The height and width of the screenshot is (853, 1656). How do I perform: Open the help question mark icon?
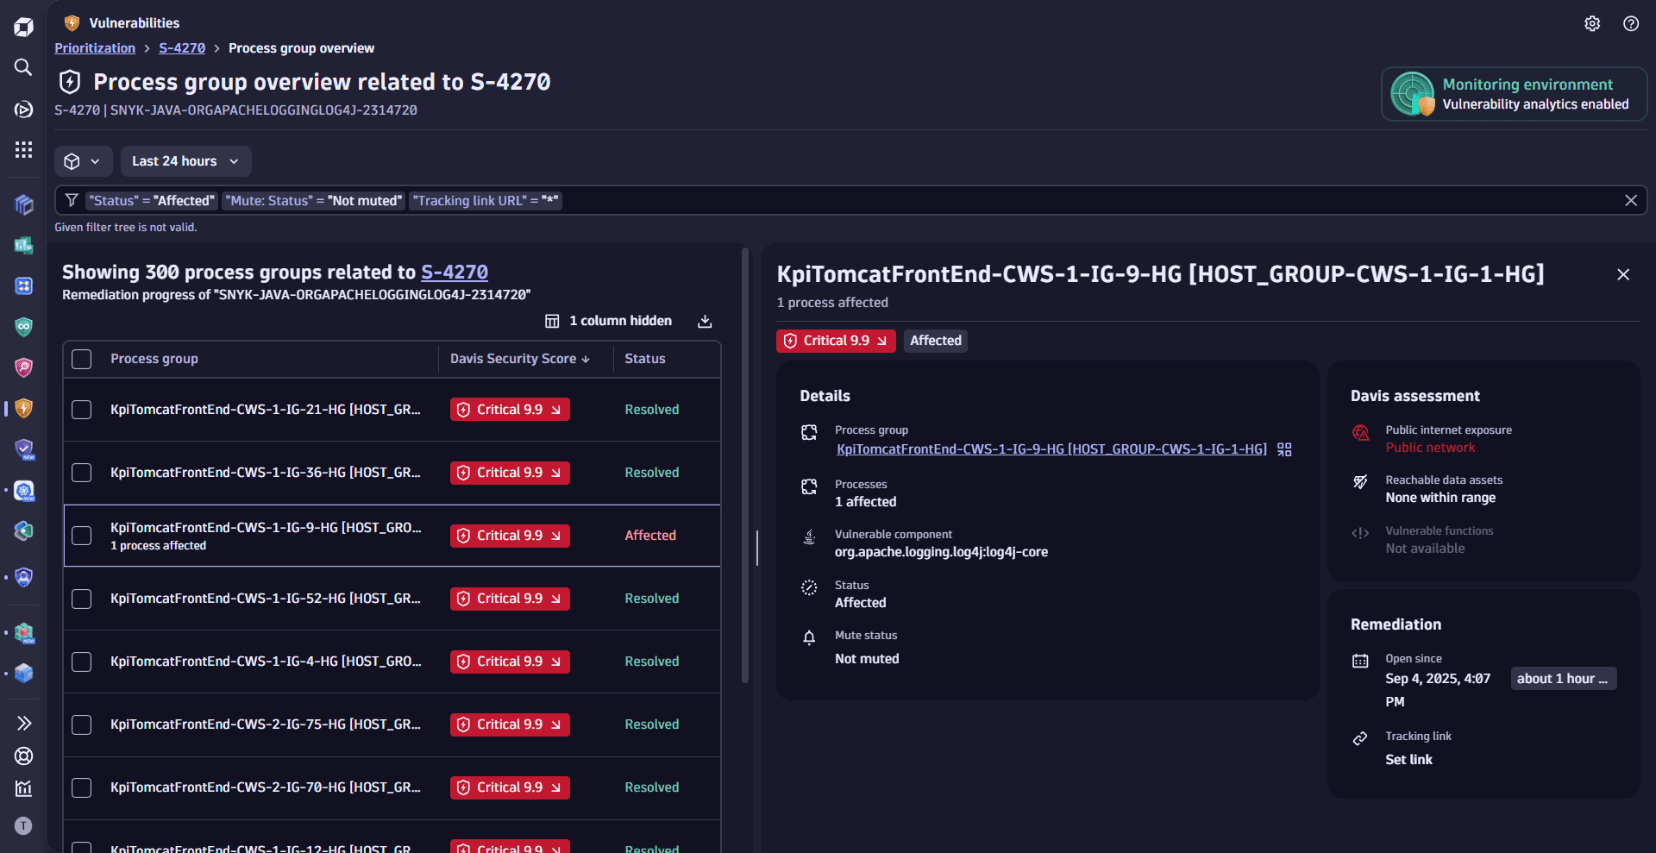point(1630,23)
